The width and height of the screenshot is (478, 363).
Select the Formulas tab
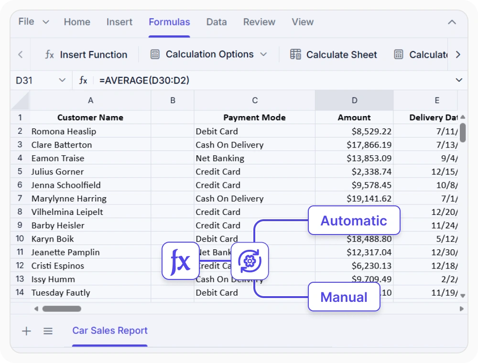click(x=169, y=22)
